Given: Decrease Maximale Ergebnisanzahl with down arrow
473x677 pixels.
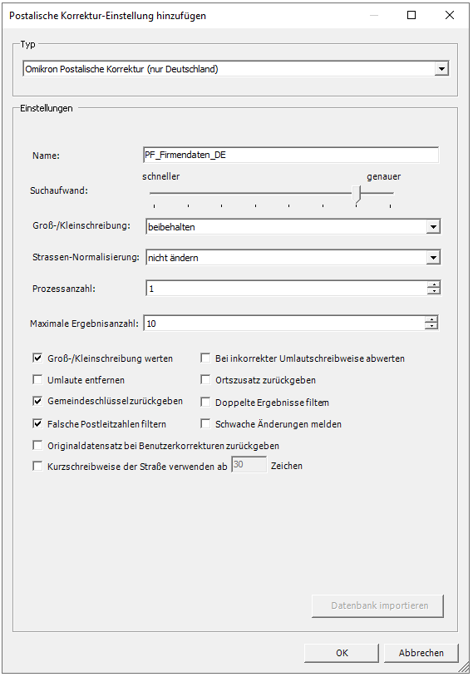Looking at the screenshot, I should [x=431, y=326].
